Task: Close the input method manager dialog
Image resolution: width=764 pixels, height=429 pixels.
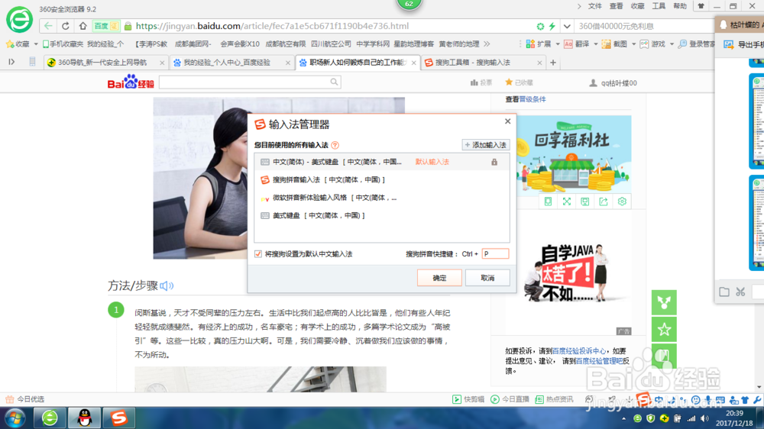Action: pyautogui.click(x=508, y=121)
